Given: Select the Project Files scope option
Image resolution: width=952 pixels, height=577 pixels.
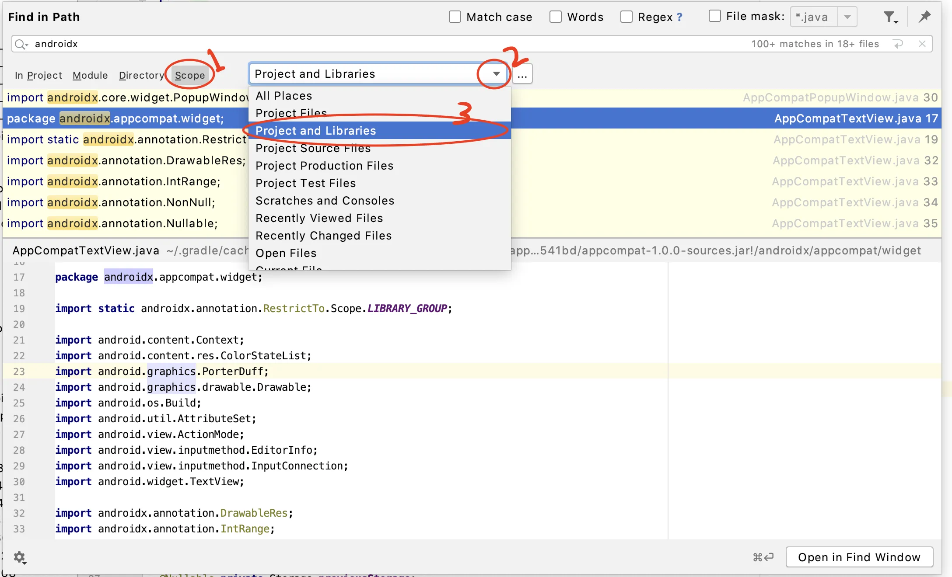Looking at the screenshot, I should coord(291,113).
